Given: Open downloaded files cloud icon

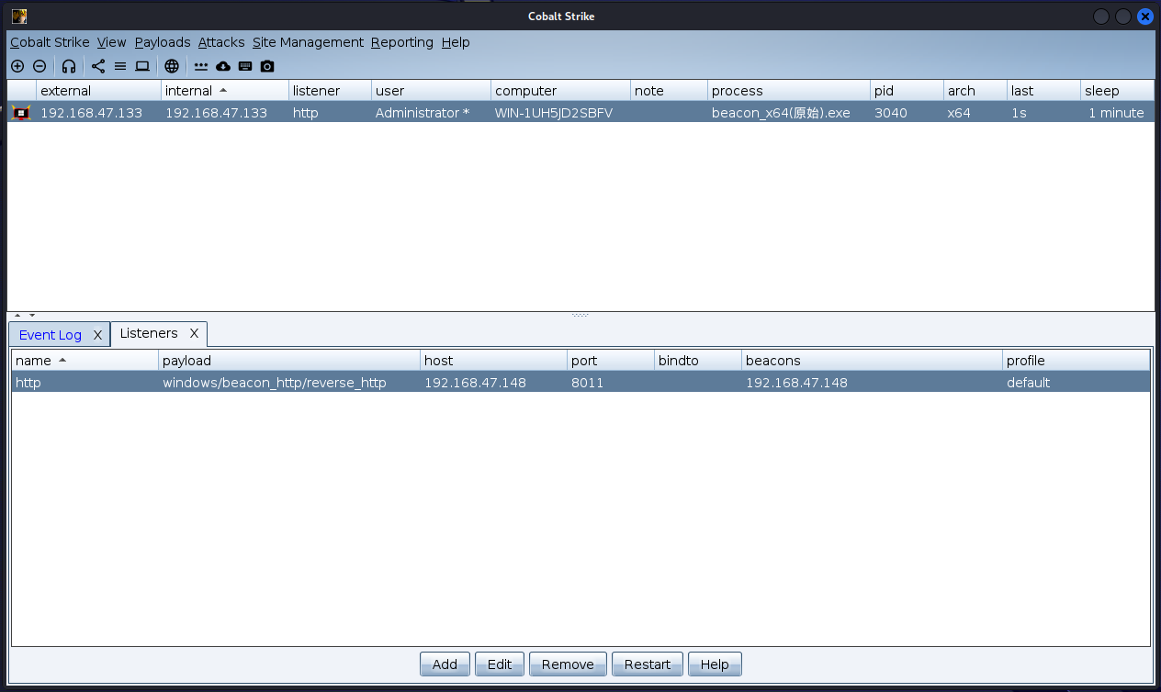Looking at the screenshot, I should click(x=223, y=66).
